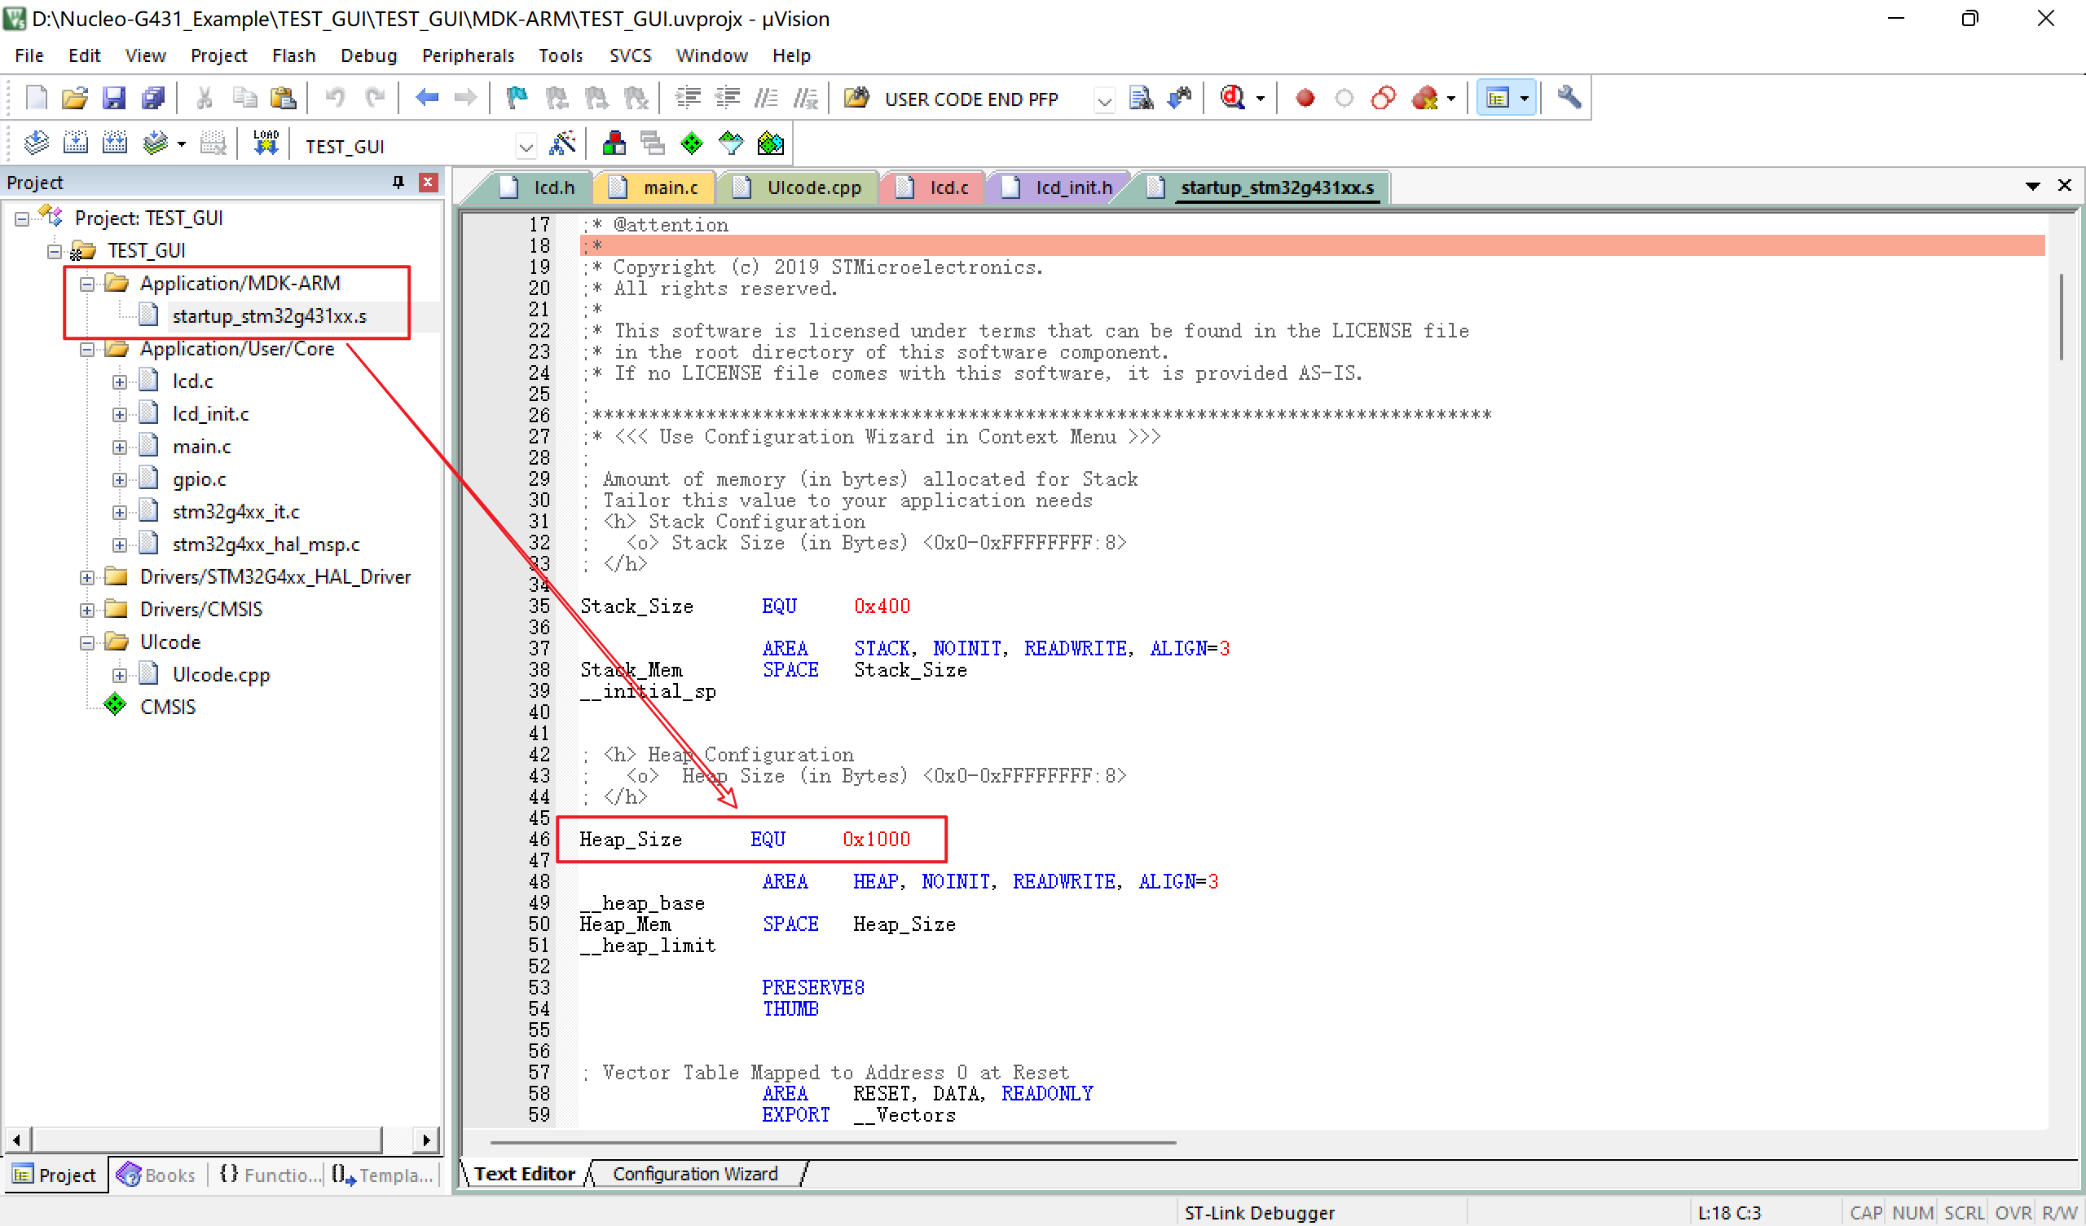Expand main.c tree node
This screenshot has height=1226, width=2086.
coord(120,448)
